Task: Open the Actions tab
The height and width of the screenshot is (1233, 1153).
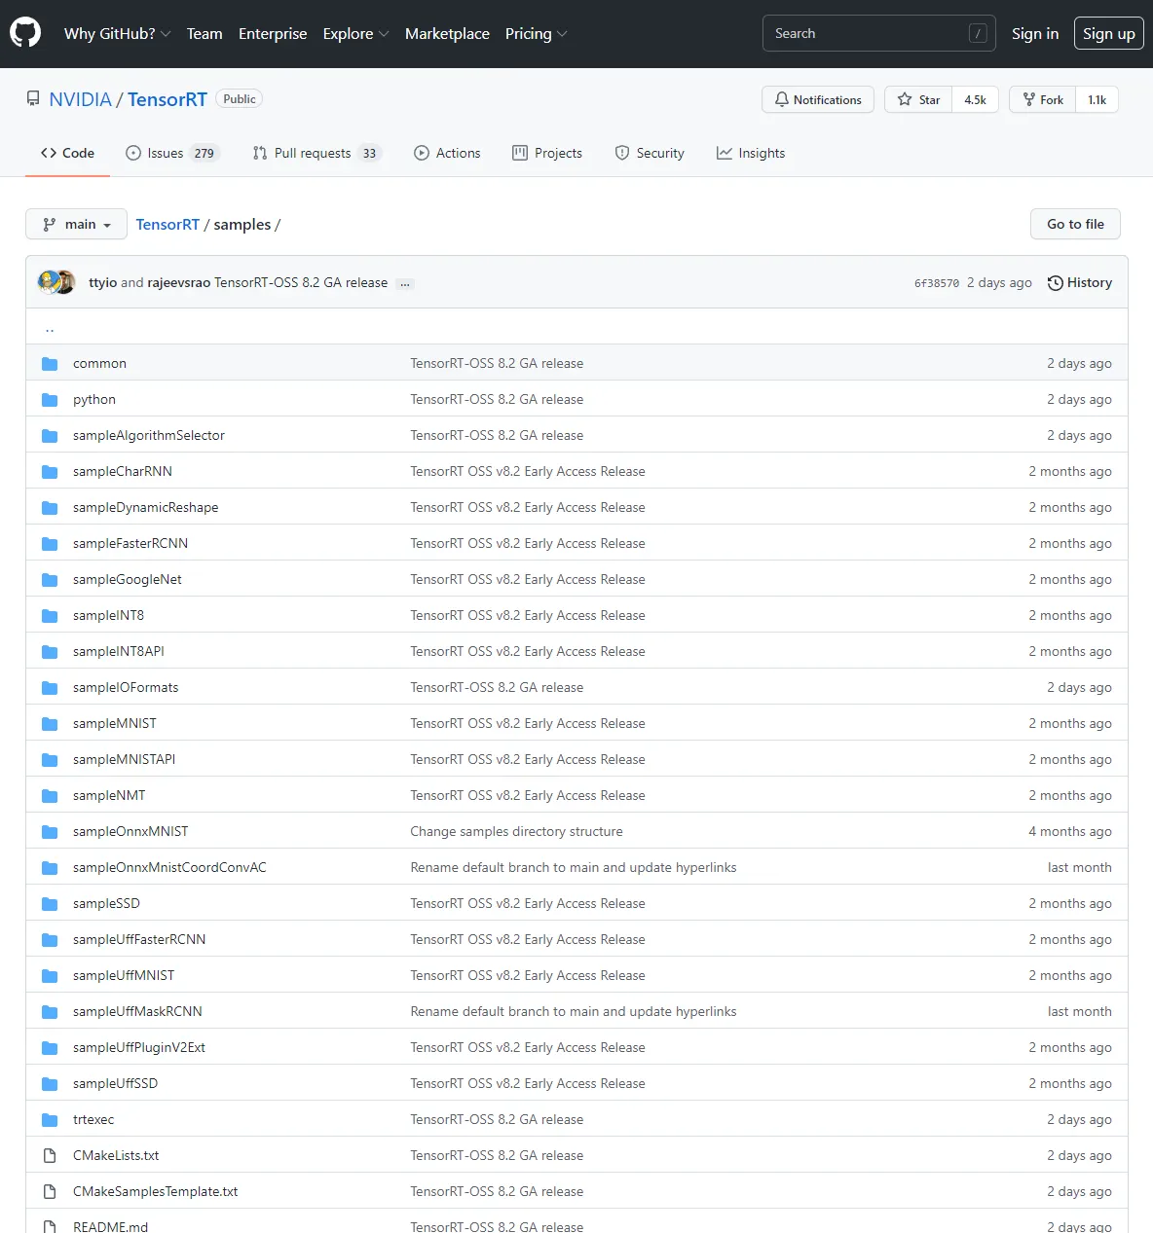Action: point(447,153)
